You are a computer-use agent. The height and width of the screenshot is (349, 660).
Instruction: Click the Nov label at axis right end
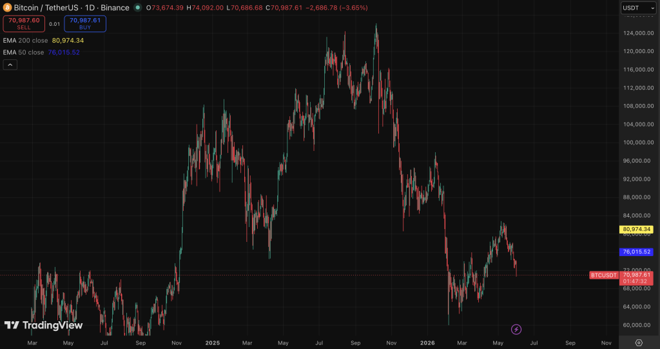pyautogui.click(x=606, y=343)
